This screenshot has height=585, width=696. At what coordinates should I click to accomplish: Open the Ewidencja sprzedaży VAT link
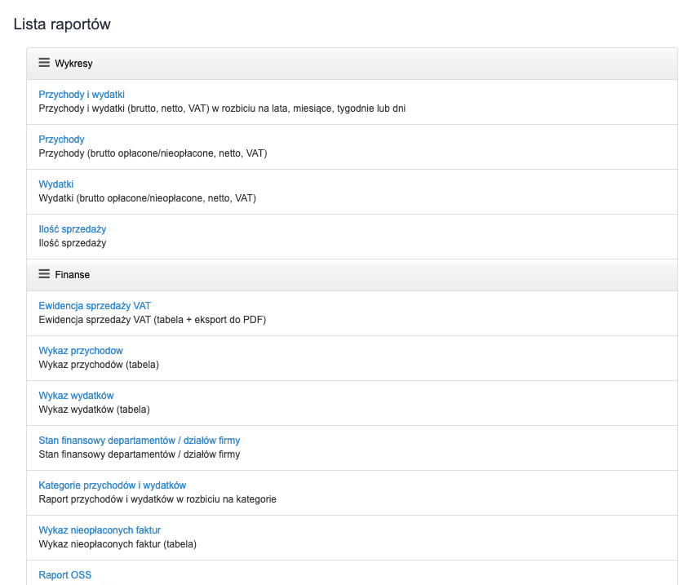click(95, 306)
